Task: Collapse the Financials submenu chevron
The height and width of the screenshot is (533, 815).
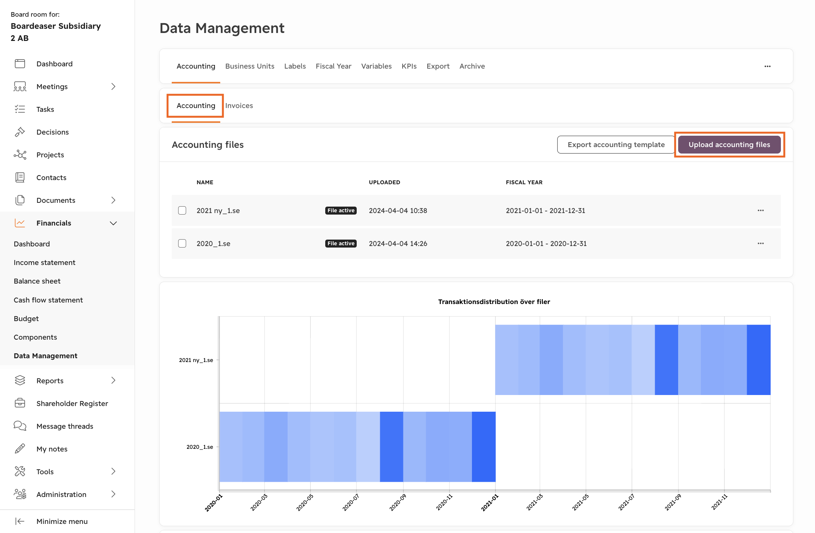Action: pos(113,223)
